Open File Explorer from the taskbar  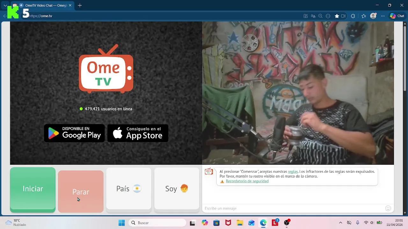pyautogui.click(x=240, y=223)
